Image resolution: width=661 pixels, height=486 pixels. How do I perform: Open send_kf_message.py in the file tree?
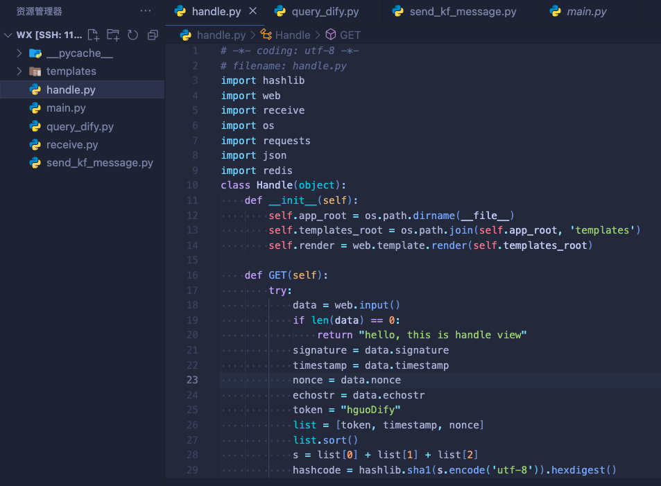tap(99, 163)
